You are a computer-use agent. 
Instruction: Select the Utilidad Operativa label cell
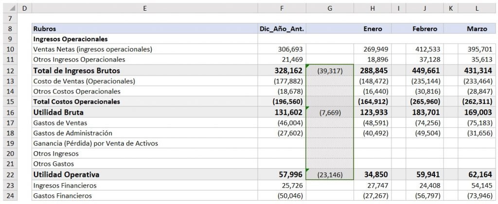[144, 174]
